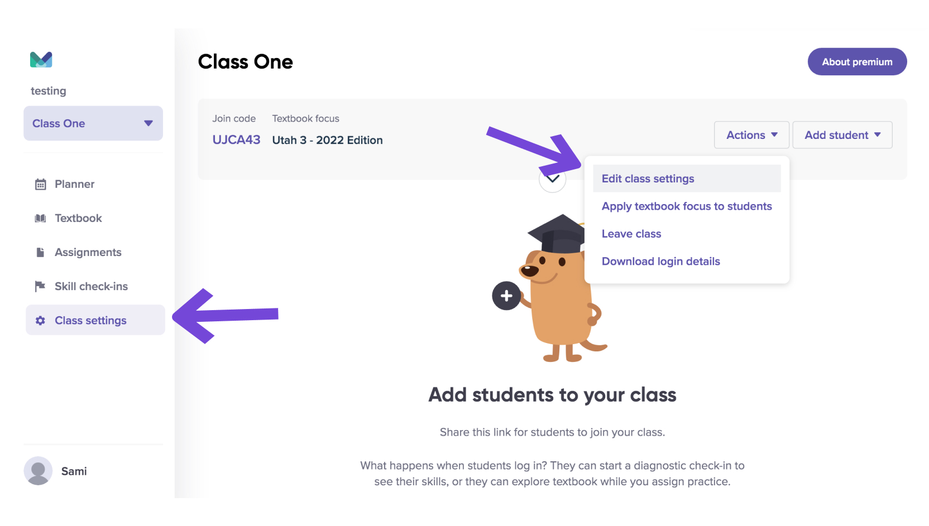Screen dimensions: 929x526
Task: Click the dog mascot illustration
Action: tap(561, 288)
